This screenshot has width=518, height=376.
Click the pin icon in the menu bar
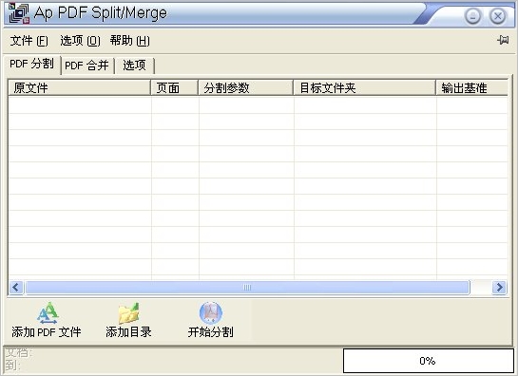pos(503,40)
